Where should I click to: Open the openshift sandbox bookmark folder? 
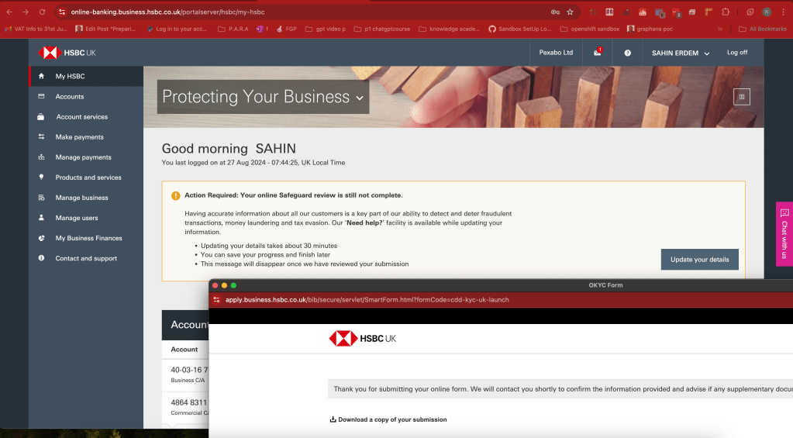coord(590,29)
